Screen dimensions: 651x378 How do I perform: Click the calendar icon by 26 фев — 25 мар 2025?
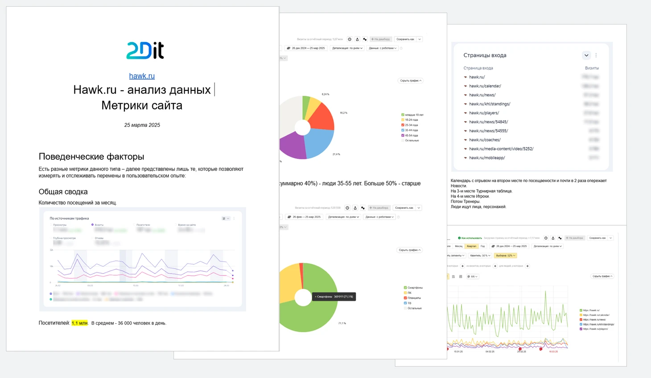[x=289, y=217]
